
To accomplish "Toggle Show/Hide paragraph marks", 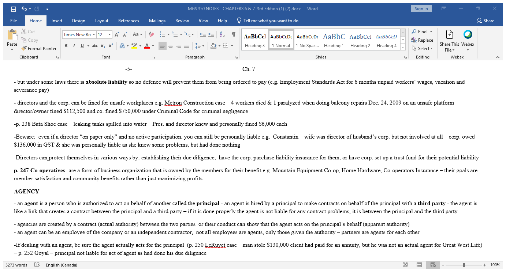I will pos(233,35).
